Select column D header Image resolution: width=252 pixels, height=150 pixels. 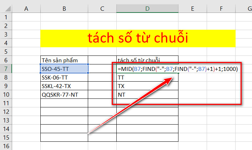click(x=147, y=9)
